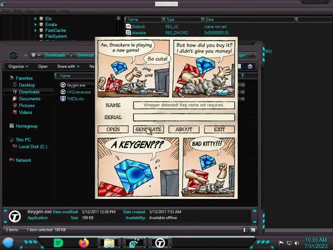The width and height of the screenshot is (333, 250).
Task: Click the Name column header in Registry Editor
Action: (143, 20)
